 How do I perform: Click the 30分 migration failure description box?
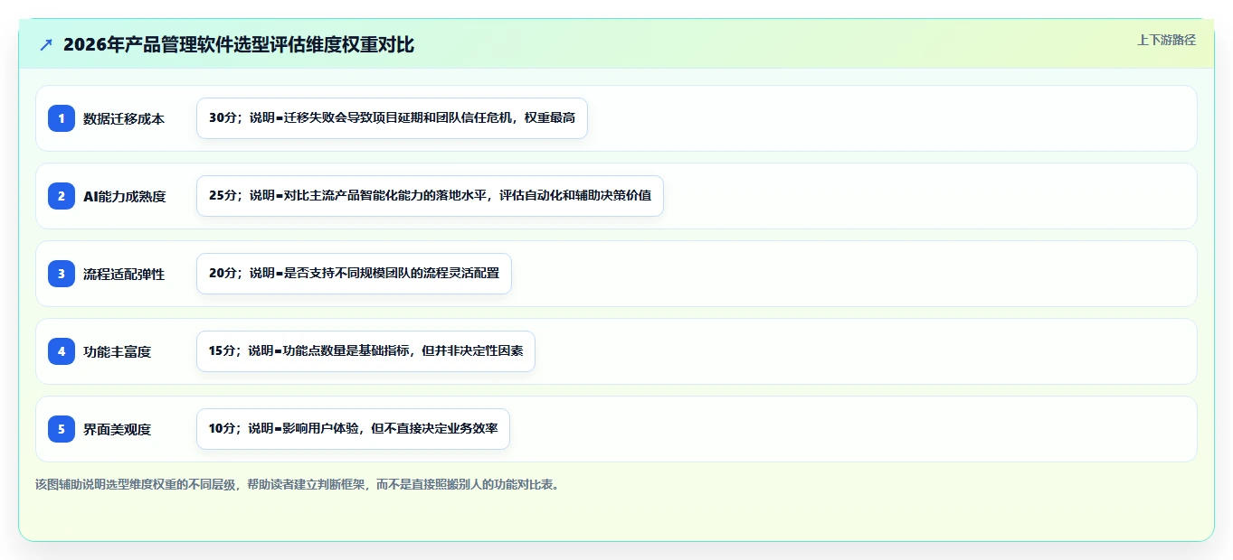tap(392, 118)
